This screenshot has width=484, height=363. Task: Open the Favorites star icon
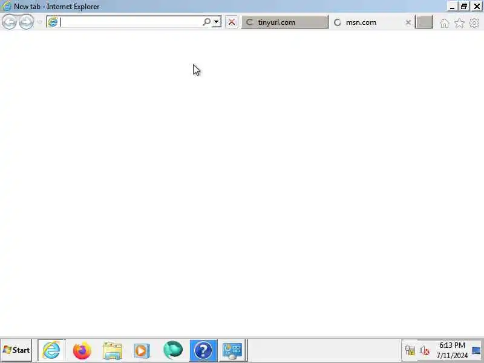click(x=459, y=23)
